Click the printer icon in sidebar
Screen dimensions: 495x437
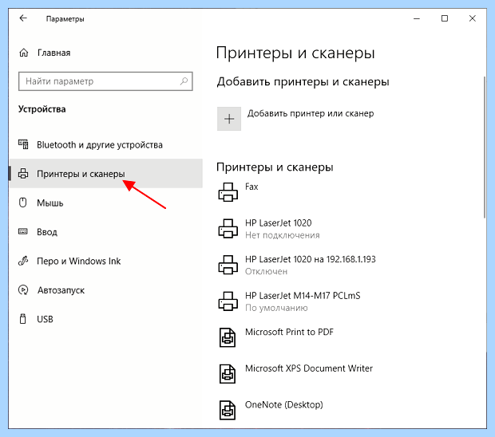click(x=23, y=173)
